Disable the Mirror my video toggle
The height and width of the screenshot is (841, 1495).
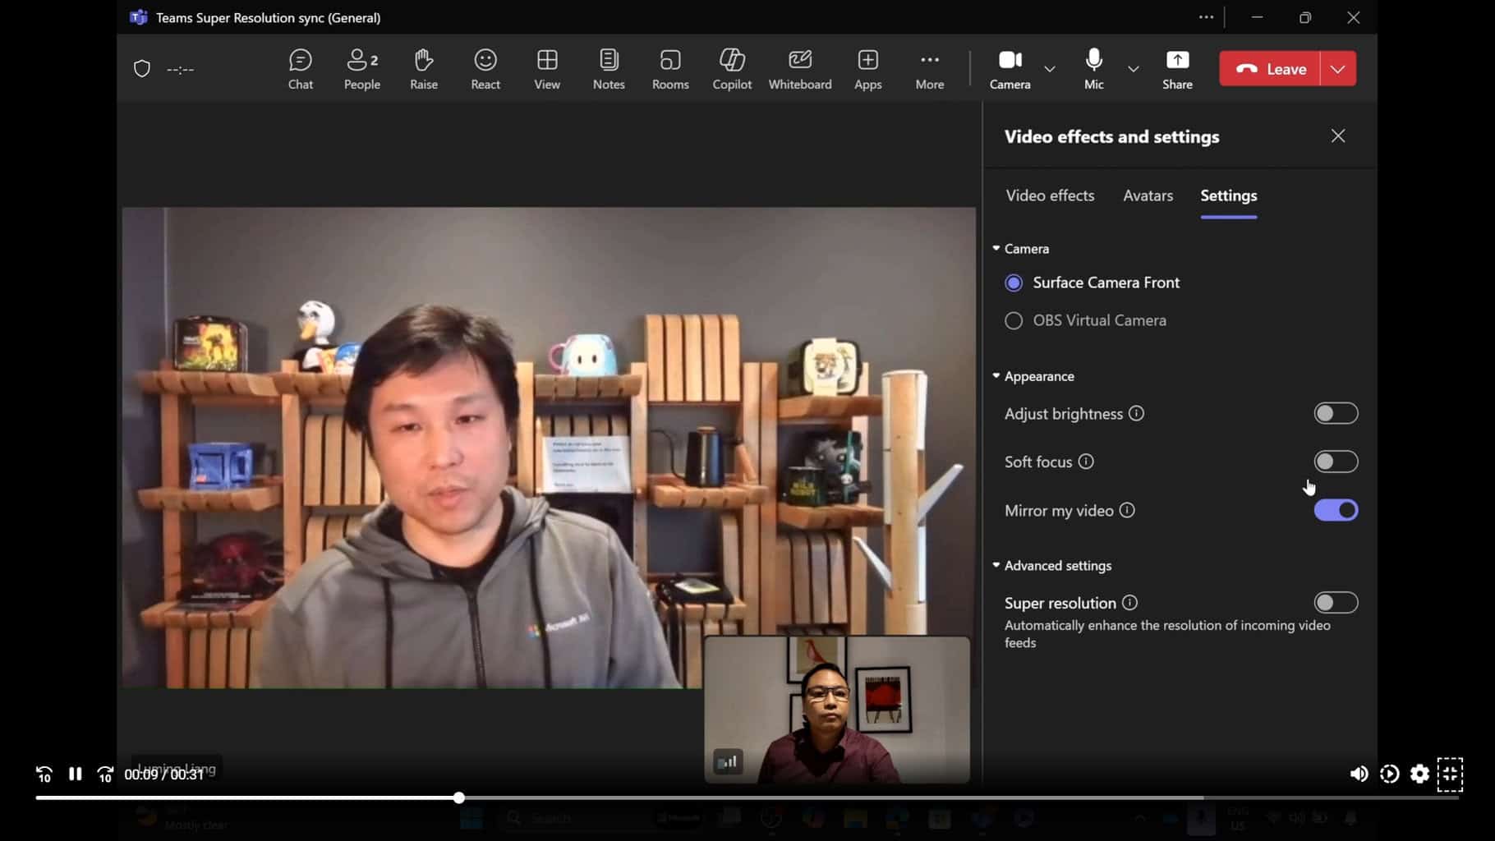(x=1336, y=510)
